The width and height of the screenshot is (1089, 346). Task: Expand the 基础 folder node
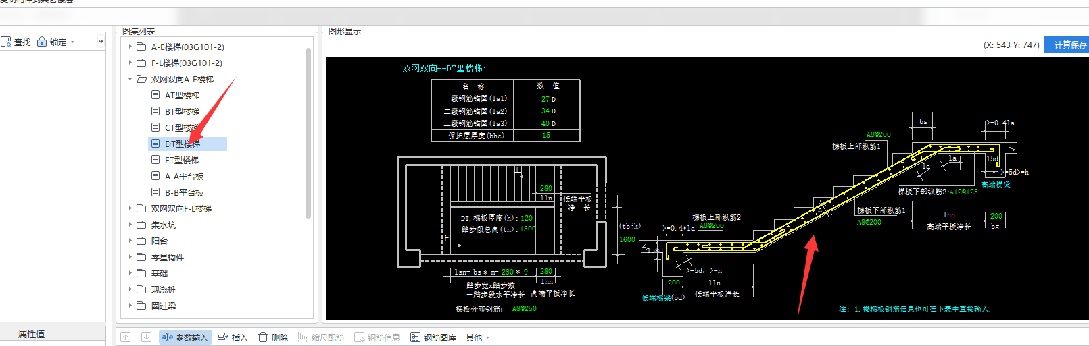tap(130, 273)
